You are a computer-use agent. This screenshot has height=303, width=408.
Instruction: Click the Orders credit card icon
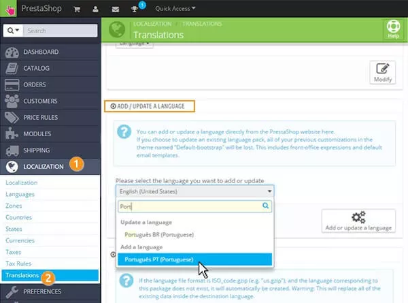(12, 85)
